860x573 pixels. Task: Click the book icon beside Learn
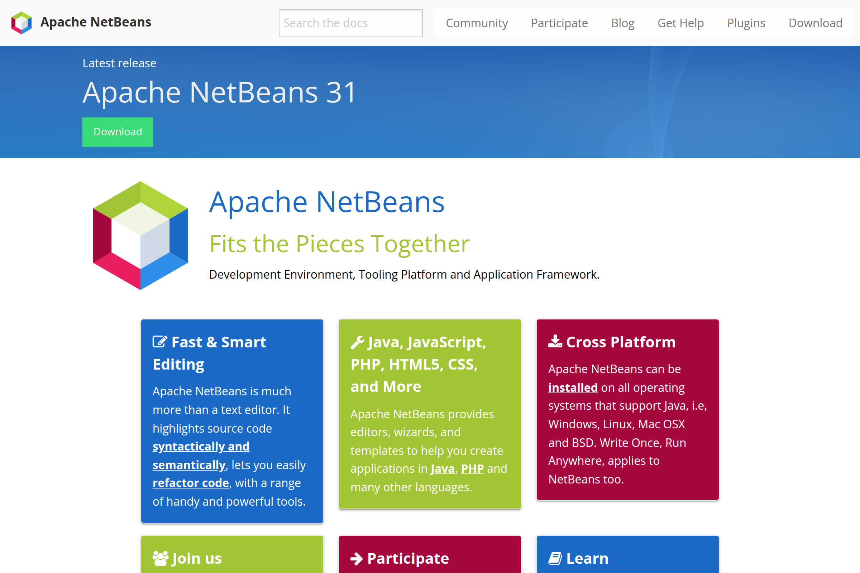[555, 558]
